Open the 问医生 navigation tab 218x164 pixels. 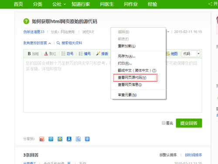(x=107, y=4)
